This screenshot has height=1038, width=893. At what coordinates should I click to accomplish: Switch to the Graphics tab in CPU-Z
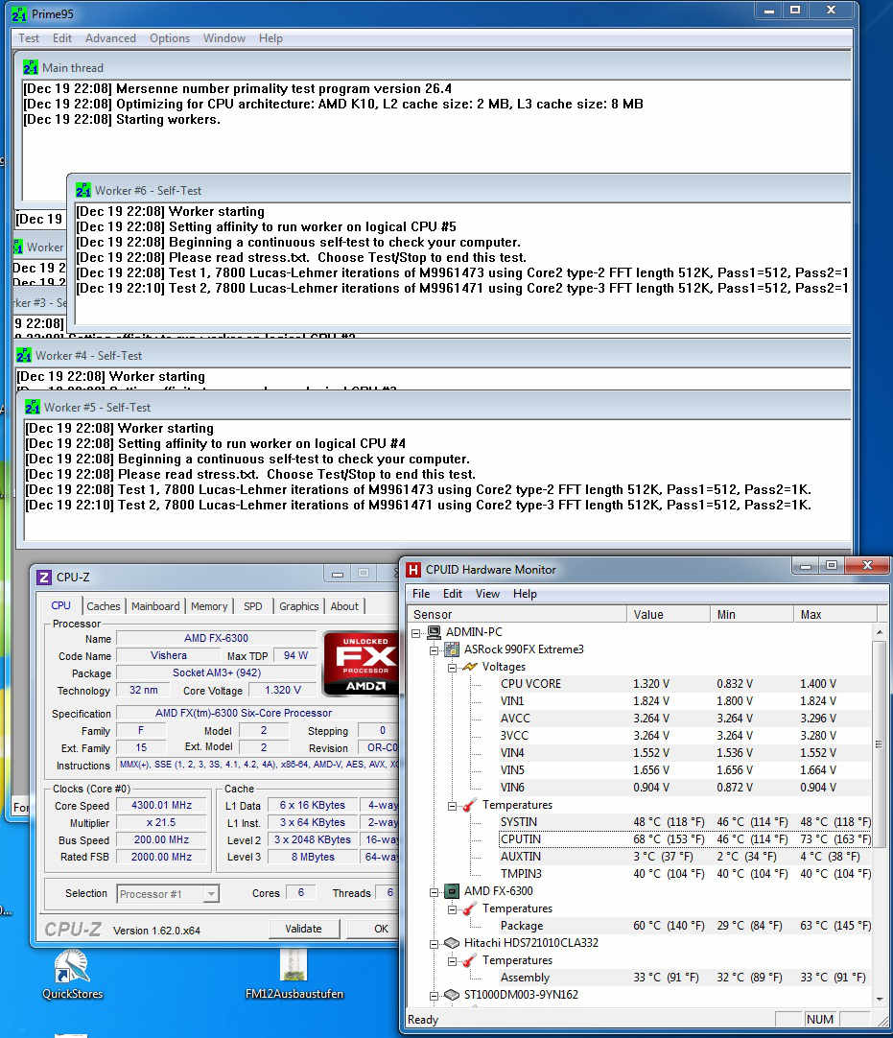click(298, 605)
